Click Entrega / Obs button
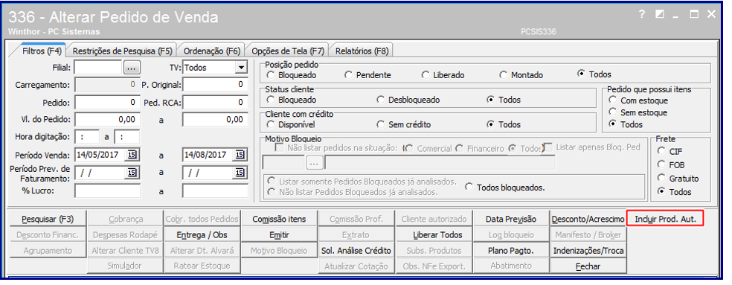The width and height of the screenshot is (732, 285). coord(202,235)
